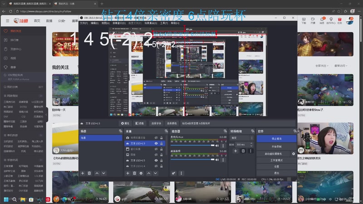Show the 视频采集设备 source via eye icon
The width and height of the screenshot is (363, 204).
[x=156, y=138]
